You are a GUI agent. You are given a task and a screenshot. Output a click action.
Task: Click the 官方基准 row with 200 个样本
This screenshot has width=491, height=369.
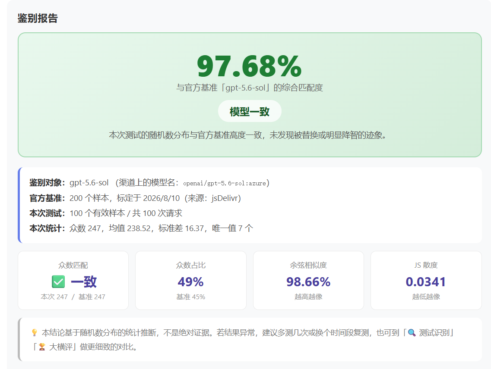135,198
